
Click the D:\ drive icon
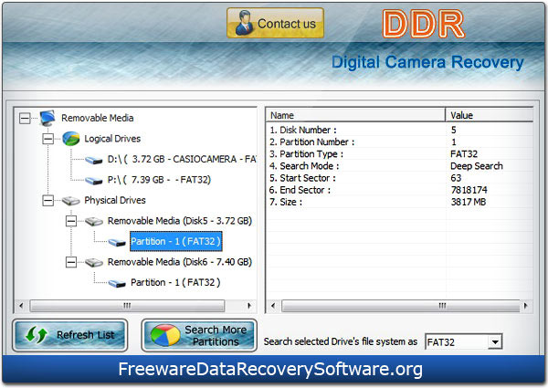point(94,160)
